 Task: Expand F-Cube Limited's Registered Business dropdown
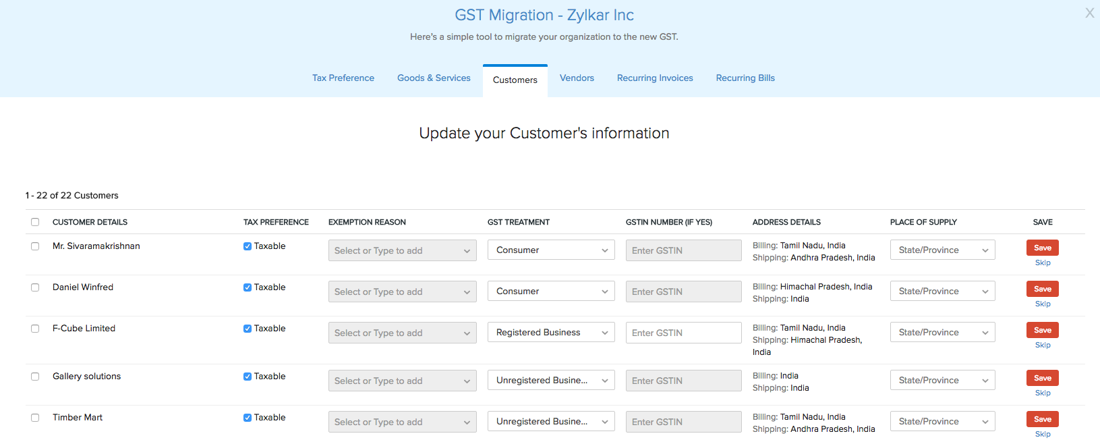551,333
